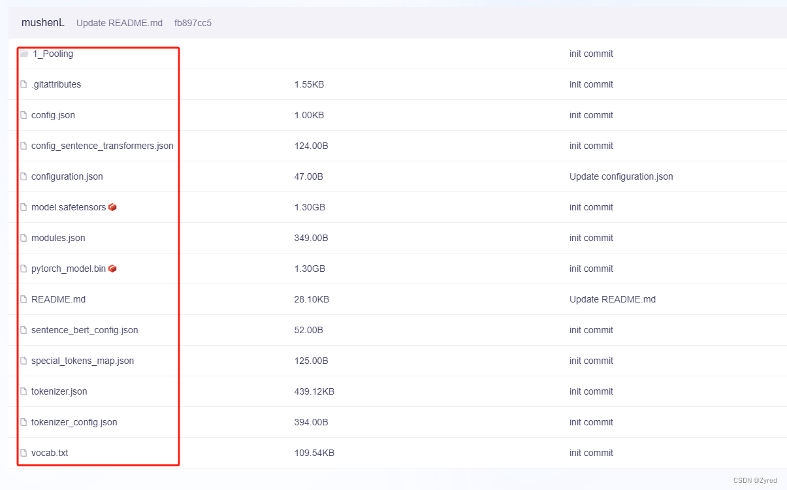
Task: Click the 124.00B size value
Action: click(312, 146)
